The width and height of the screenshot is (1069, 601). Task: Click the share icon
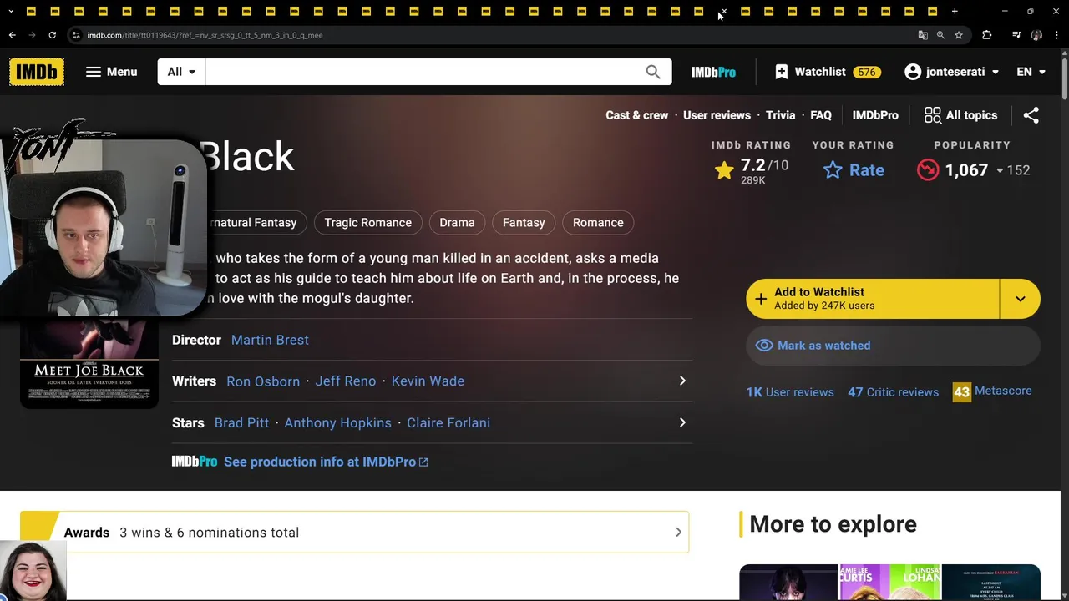(x=1031, y=115)
